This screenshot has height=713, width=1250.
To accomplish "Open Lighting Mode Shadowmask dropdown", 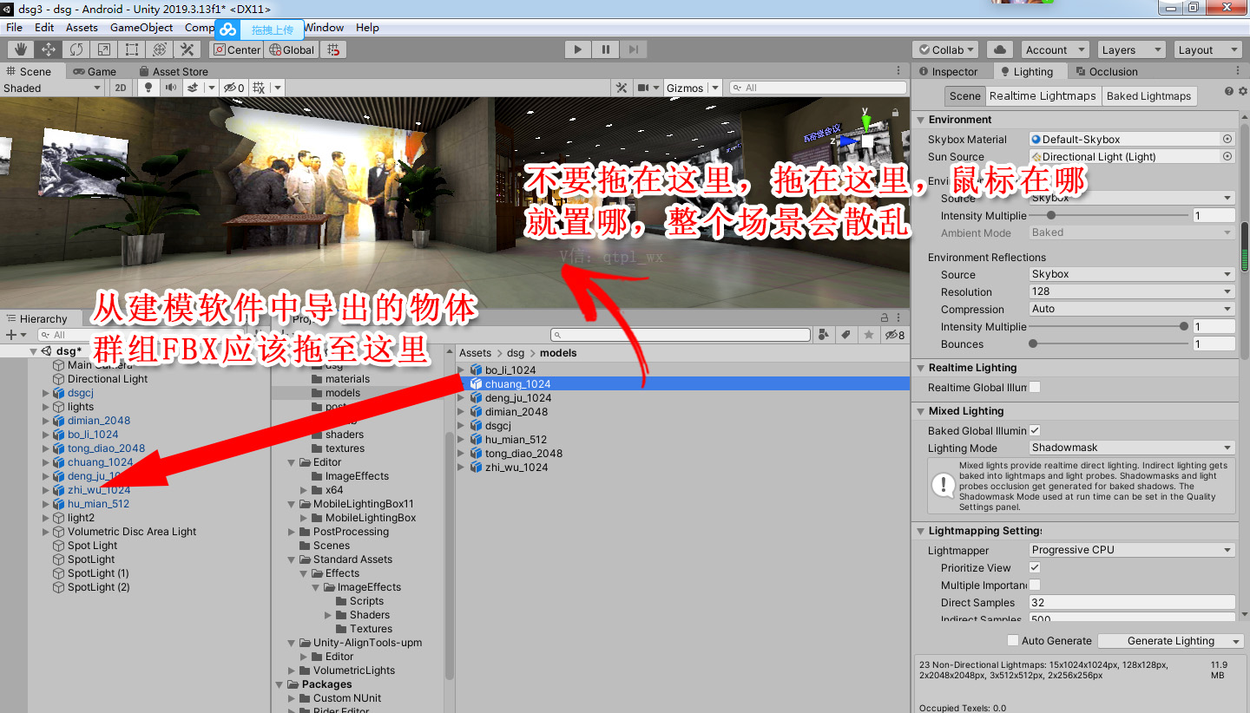I will (1132, 448).
